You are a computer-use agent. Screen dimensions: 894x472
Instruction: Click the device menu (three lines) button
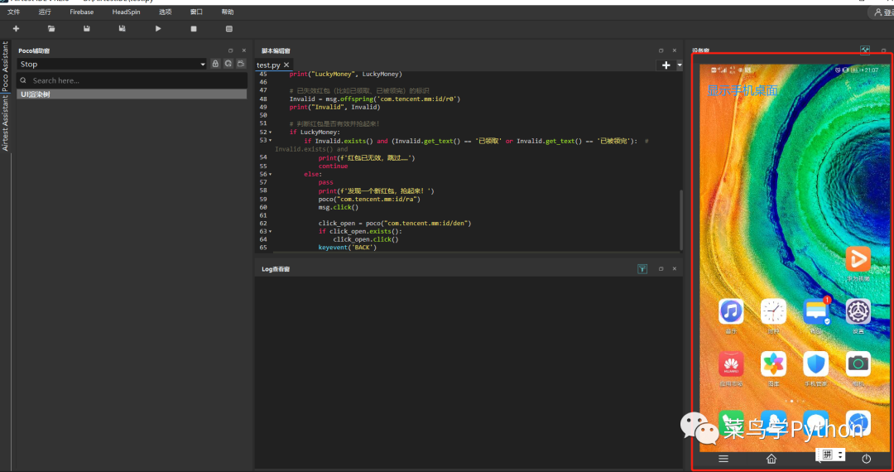tap(723, 459)
